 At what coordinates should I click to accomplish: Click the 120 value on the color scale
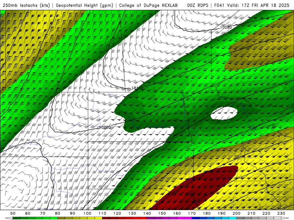[117, 213]
